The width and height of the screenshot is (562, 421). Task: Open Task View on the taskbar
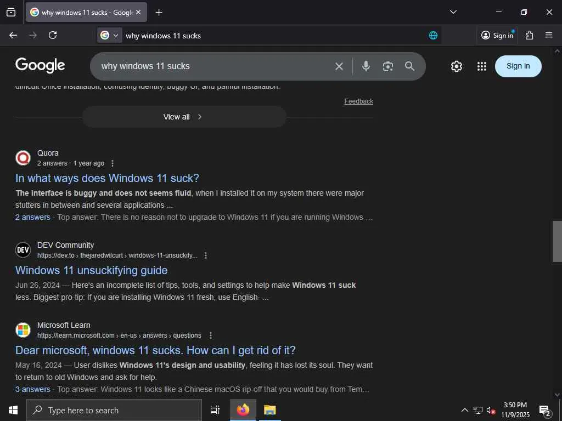click(215, 410)
